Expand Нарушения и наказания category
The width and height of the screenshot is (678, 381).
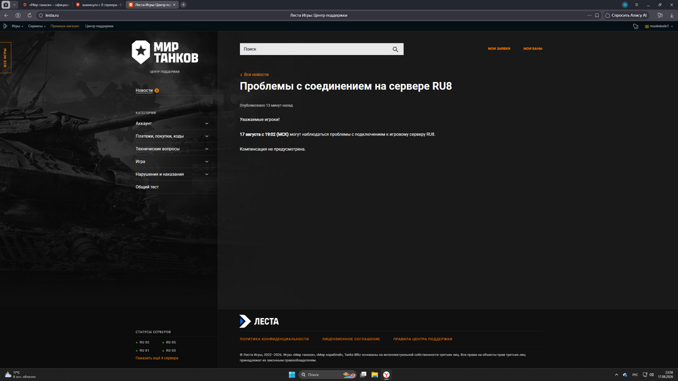pos(172,174)
